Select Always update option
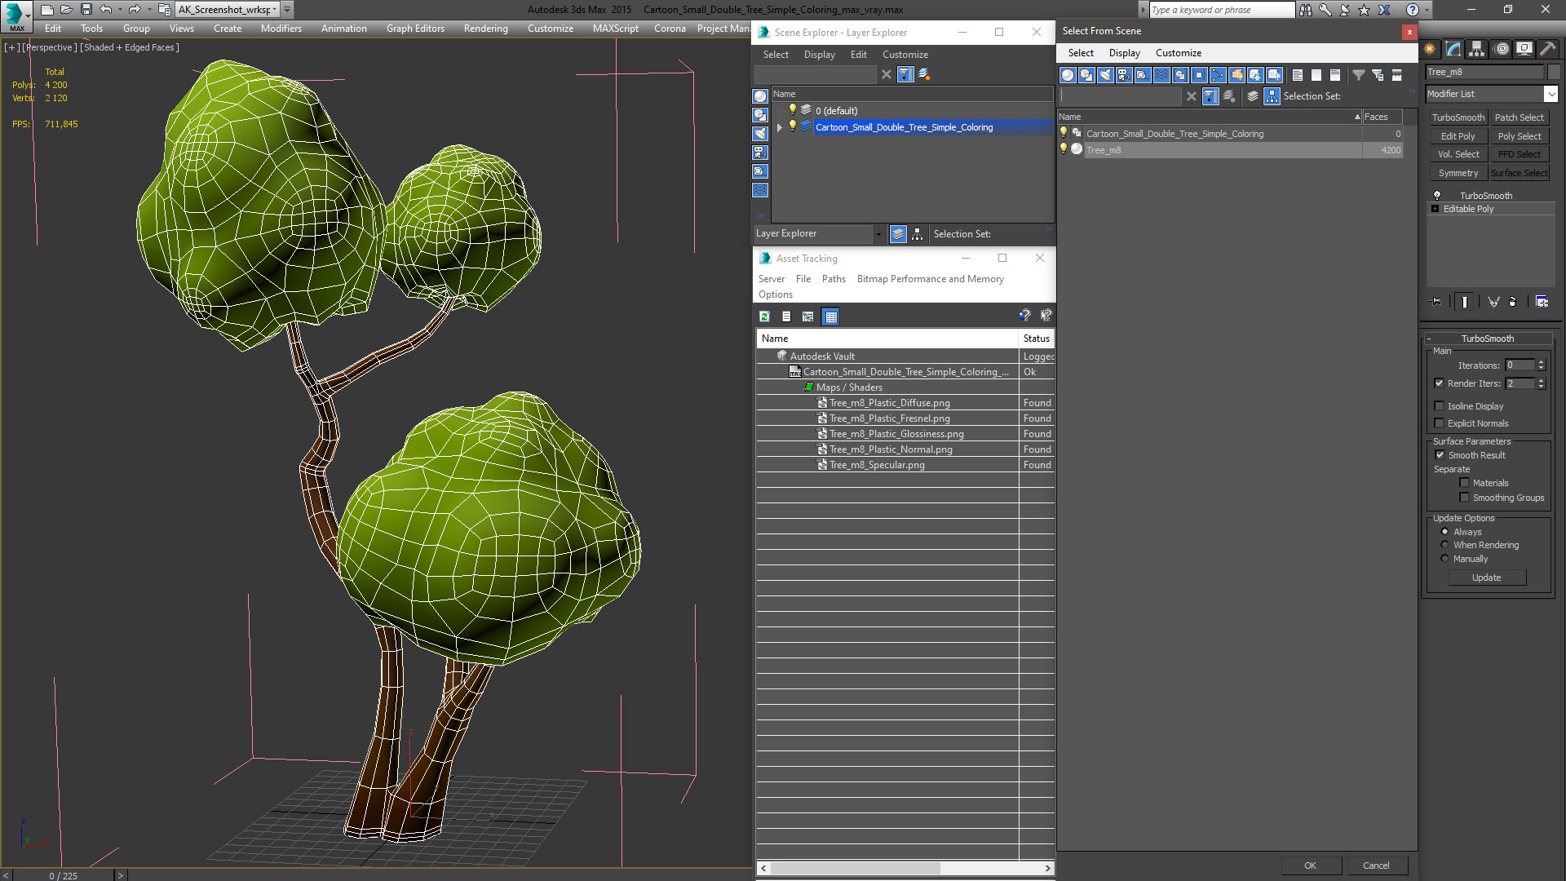This screenshot has height=881, width=1566. point(1444,532)
